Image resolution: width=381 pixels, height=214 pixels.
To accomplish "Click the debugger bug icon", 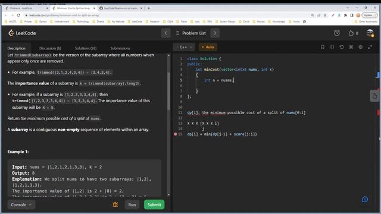I will click(x=115, y=204).
